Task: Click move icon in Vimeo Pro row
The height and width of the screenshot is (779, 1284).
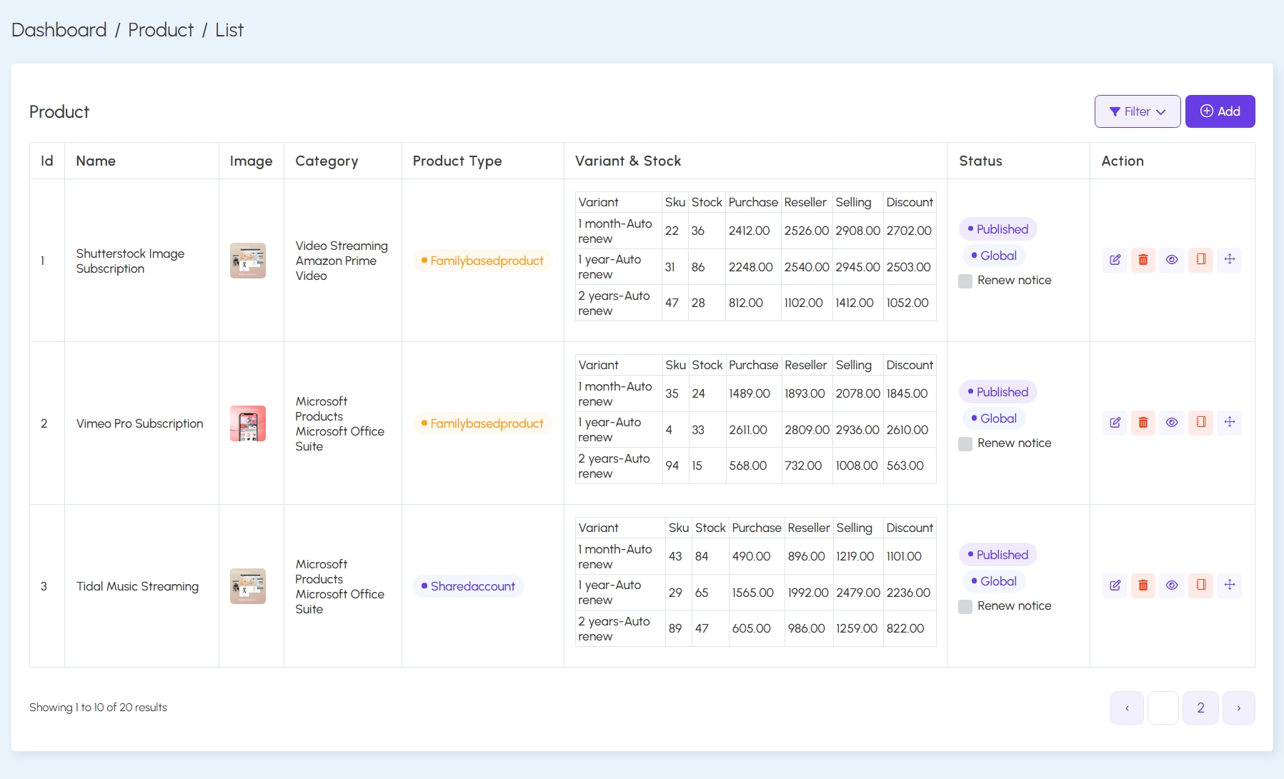Action: (x=1230, y=423)
